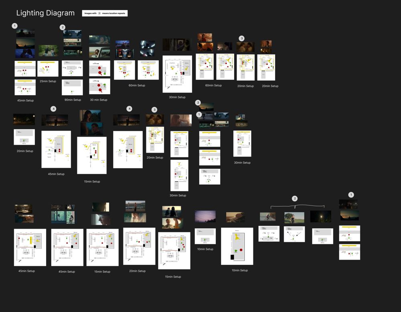This screenshot has width=401, height=312.
Task: Click the hand on sunlit surface thumbnail
Action: [x=235, y=217]
